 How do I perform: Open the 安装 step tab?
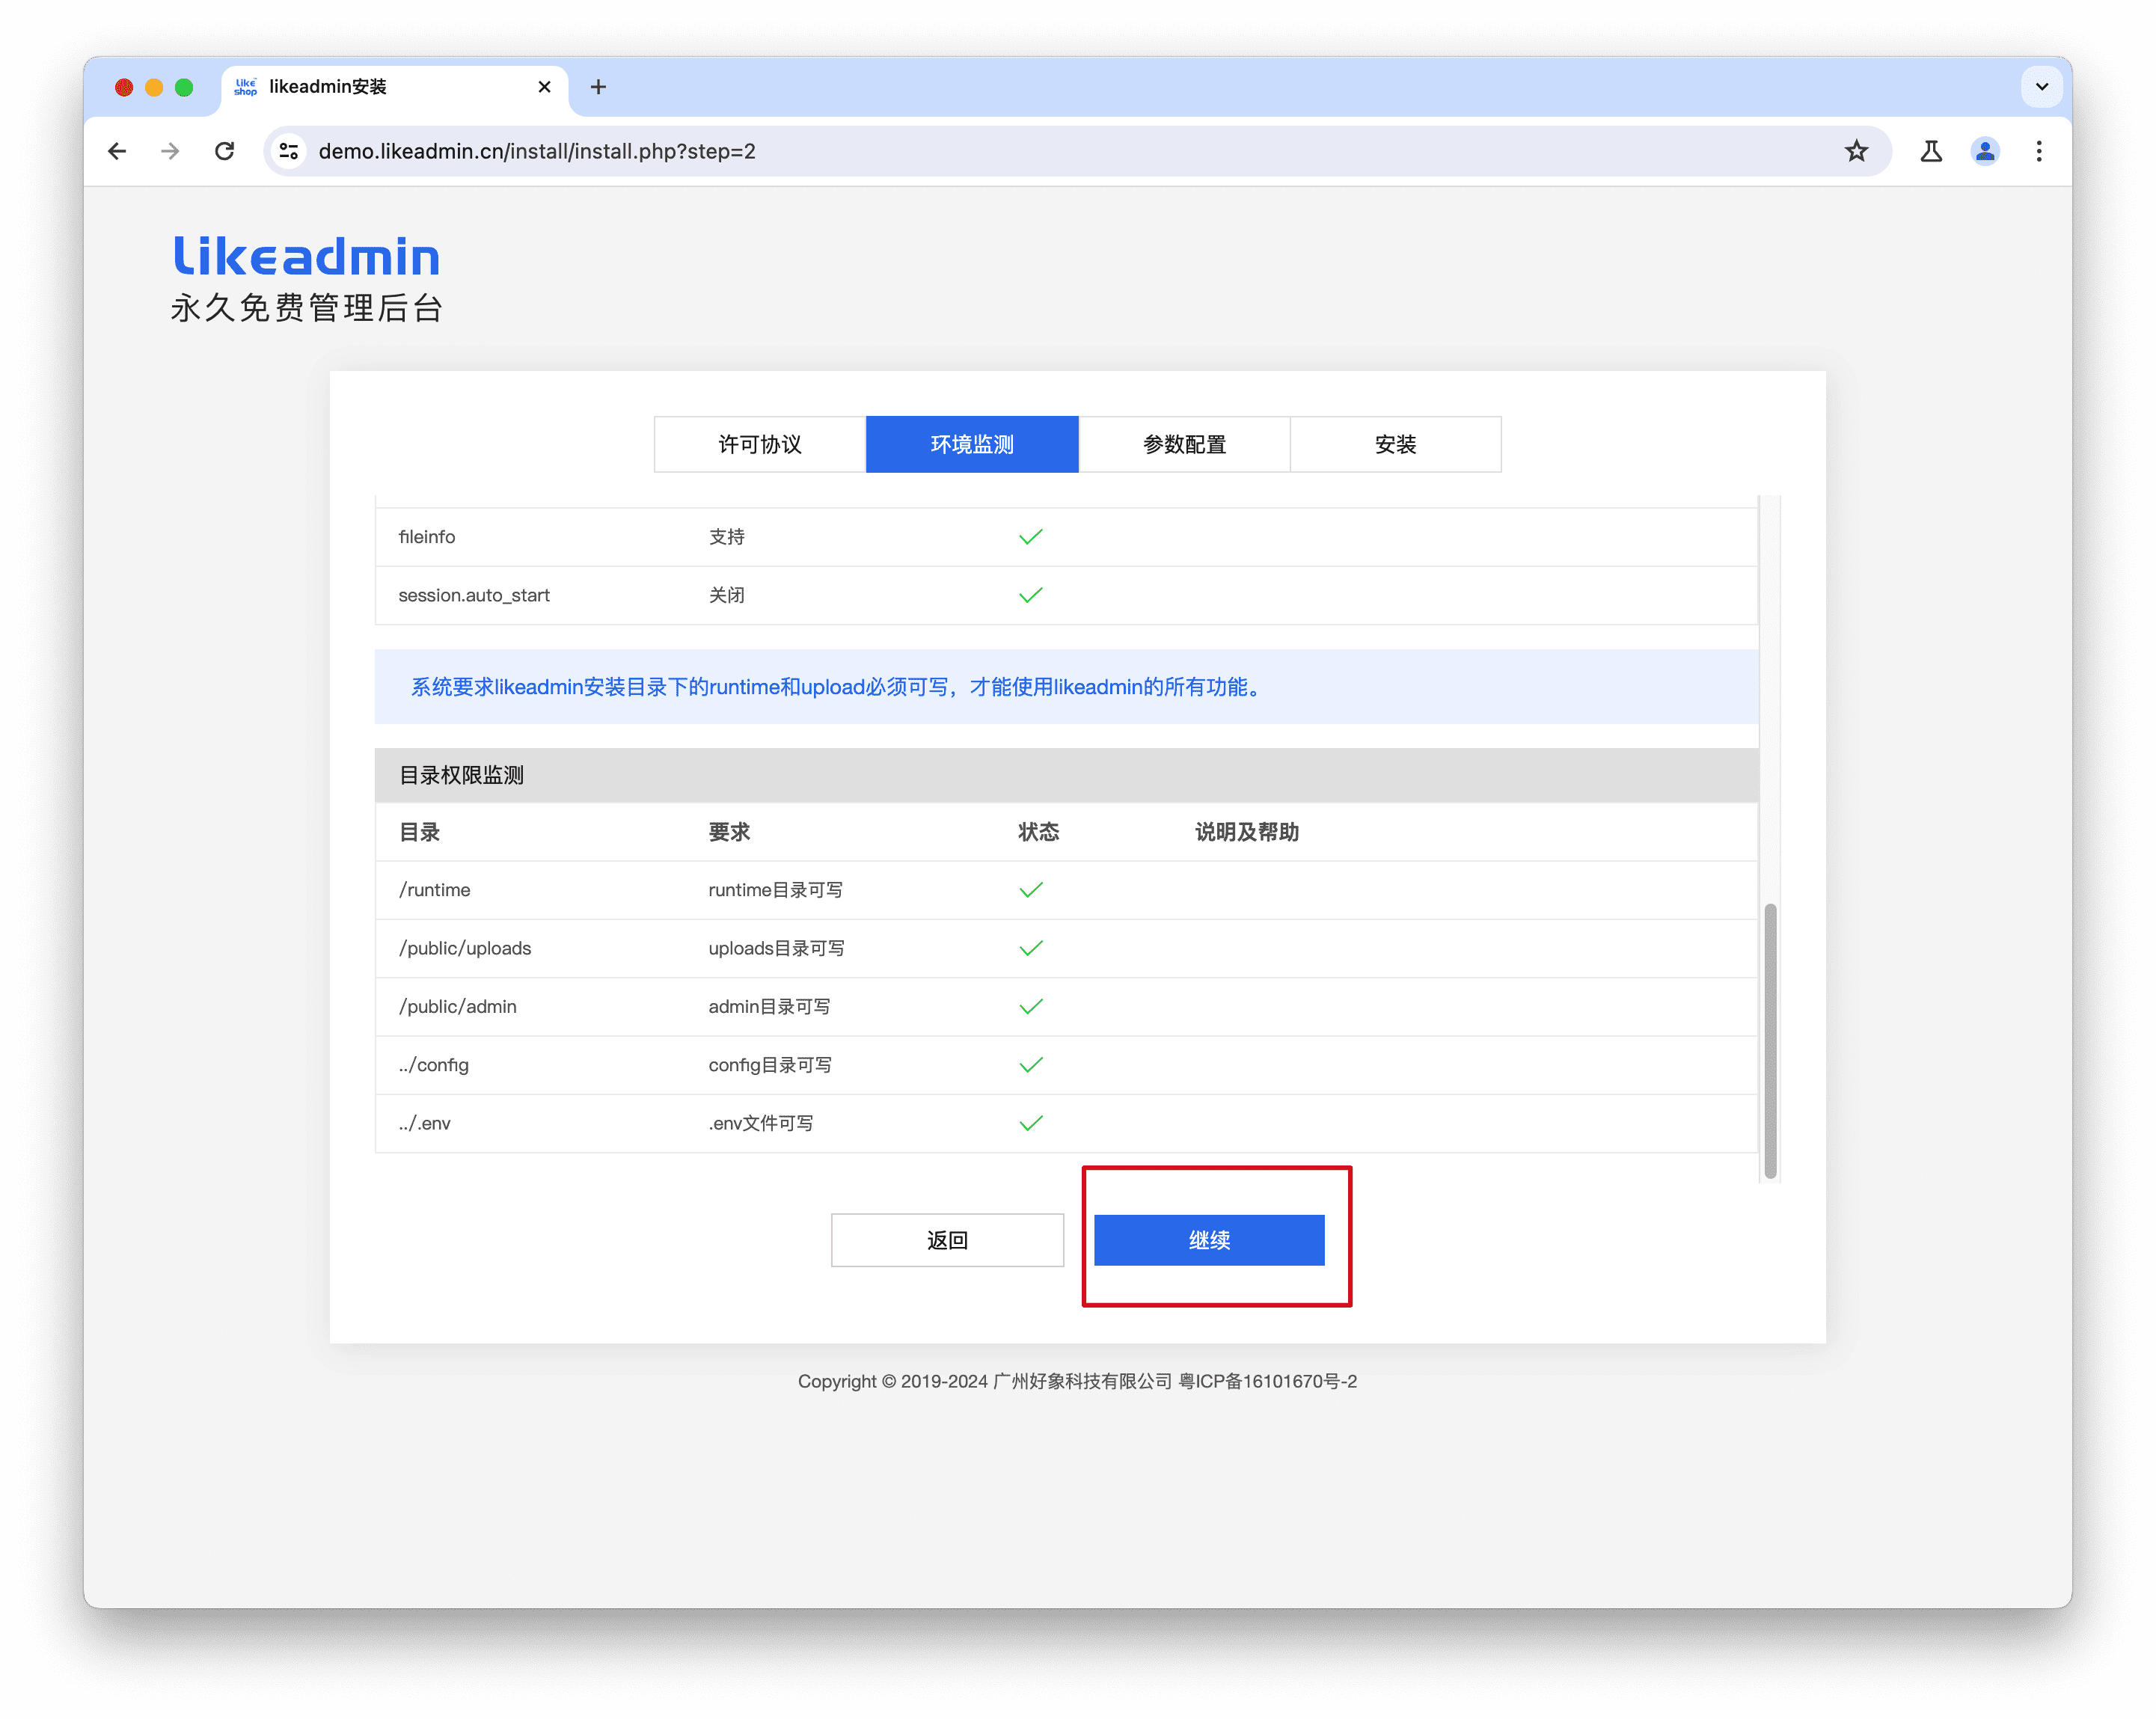(x=1395, y=444)
